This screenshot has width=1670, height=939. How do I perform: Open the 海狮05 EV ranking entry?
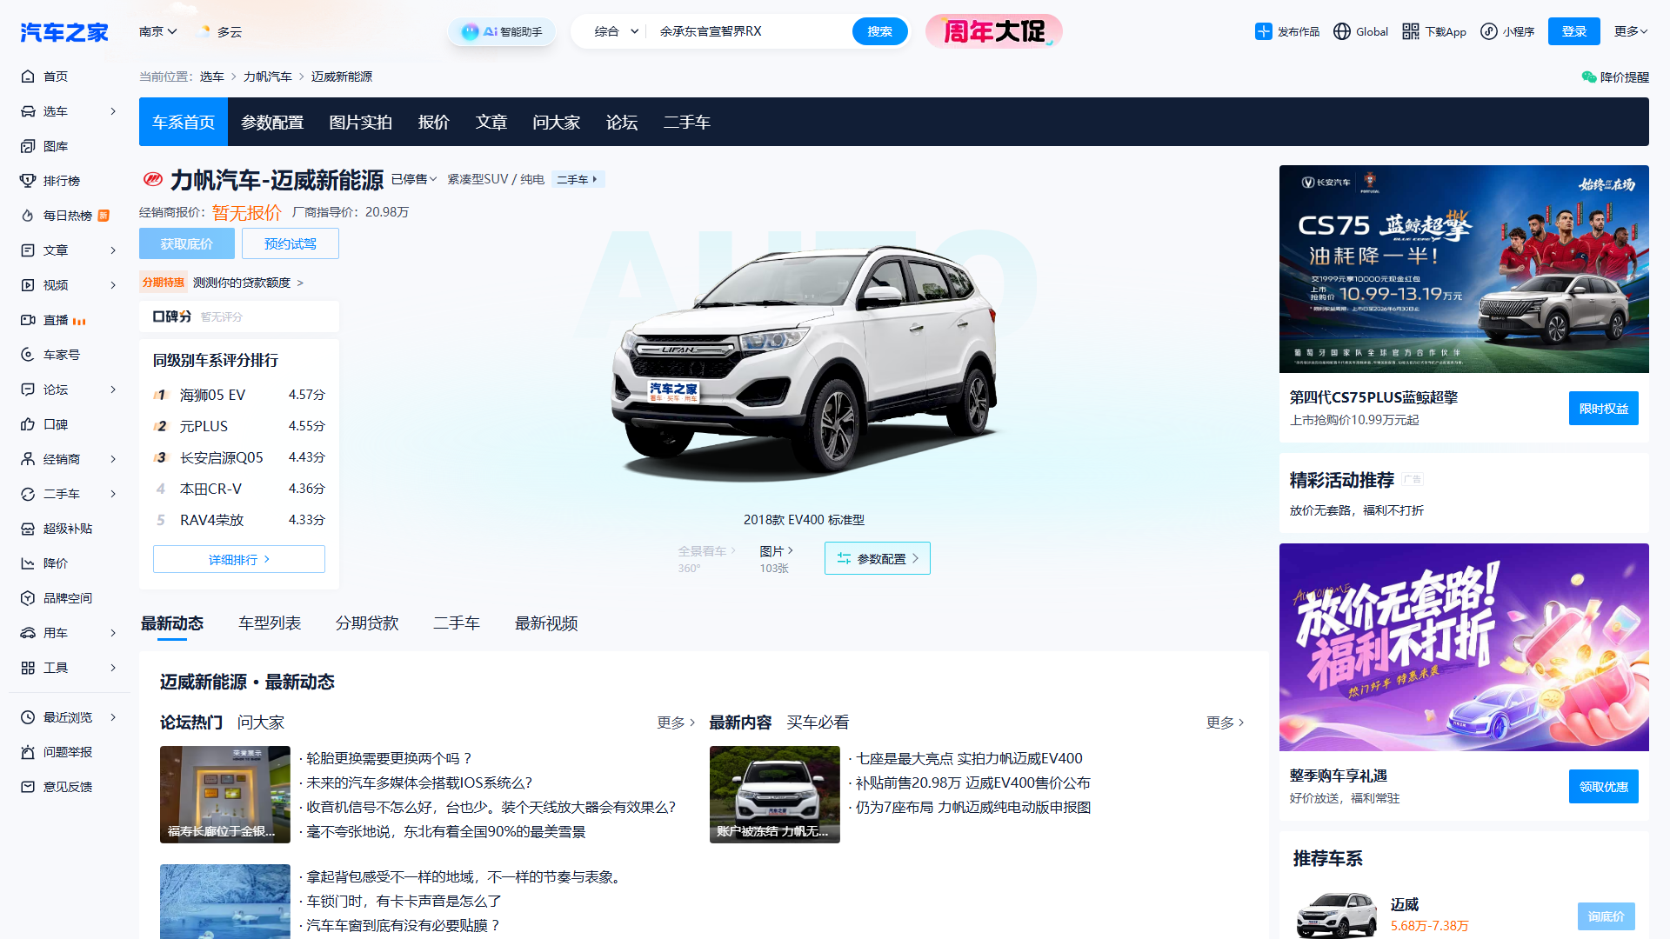(239, 395)
